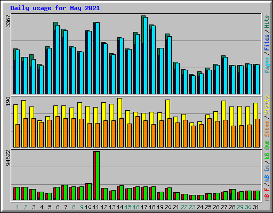Click the green kB bar for day 10
Viewport: 273px width, 213px height.
(90, 192)
